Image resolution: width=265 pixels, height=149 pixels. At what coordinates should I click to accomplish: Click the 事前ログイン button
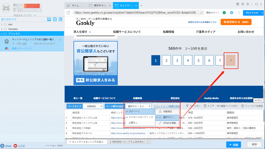(x=213, y=13)
